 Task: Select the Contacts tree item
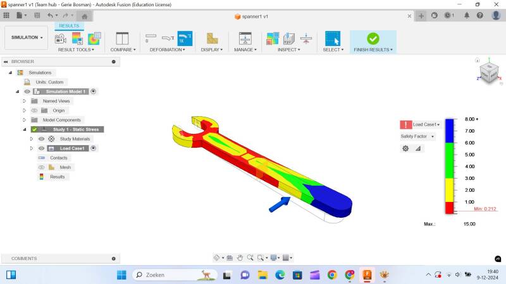point(58,158)
